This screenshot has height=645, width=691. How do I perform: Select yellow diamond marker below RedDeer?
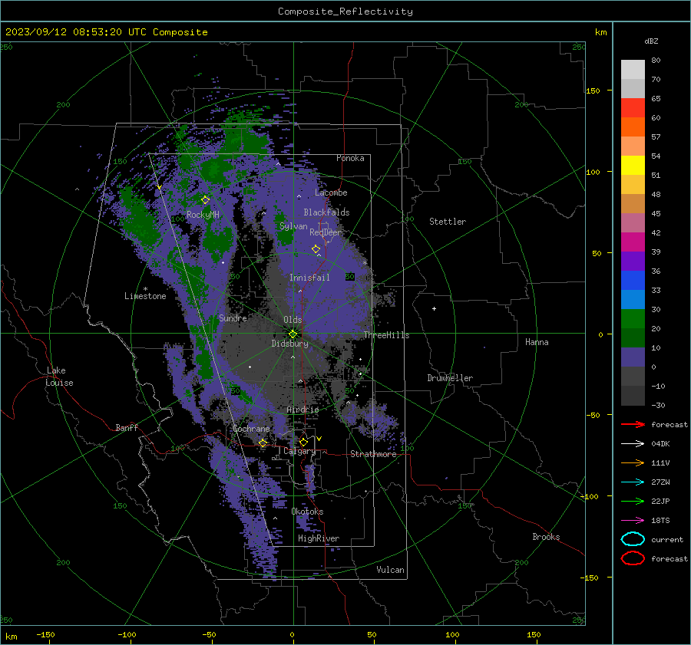coord(316,248)
